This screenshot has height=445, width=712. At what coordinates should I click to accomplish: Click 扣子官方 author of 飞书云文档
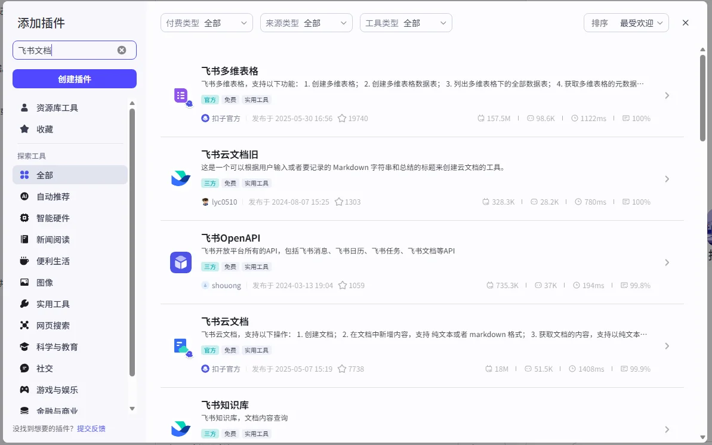coord(226,369)
